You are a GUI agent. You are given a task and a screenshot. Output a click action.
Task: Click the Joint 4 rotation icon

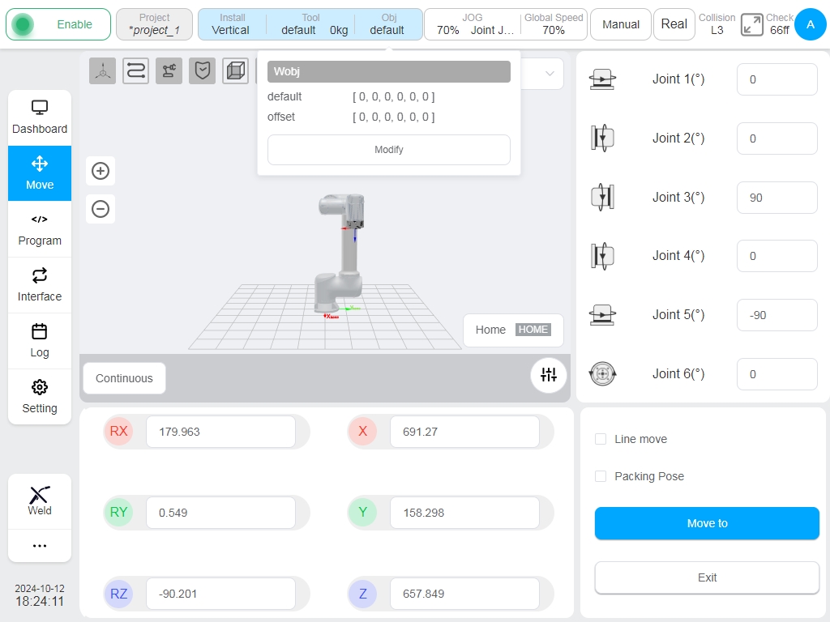click(602, 256)
